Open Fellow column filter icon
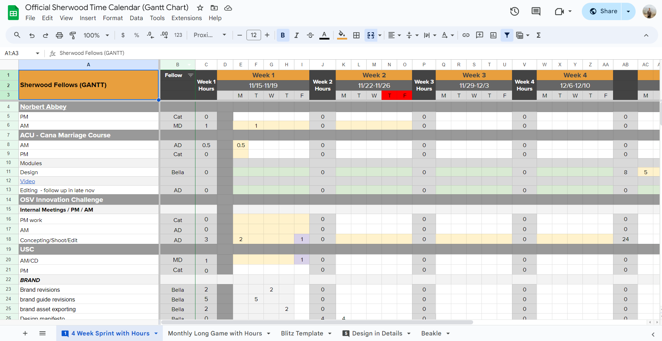Viewport: 662px width, 341px height. pyautogui.click(x=190, y=75)
